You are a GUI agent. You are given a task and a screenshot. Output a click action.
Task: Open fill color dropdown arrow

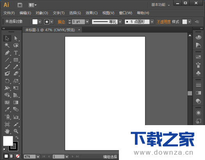point(40,22)
